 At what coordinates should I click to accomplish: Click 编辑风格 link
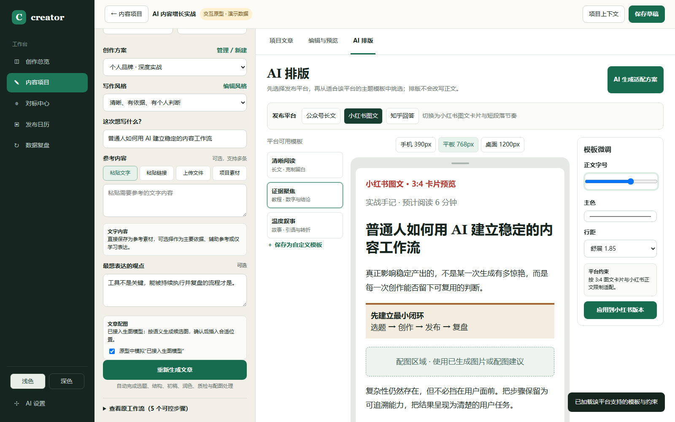(x=235, y=86)
